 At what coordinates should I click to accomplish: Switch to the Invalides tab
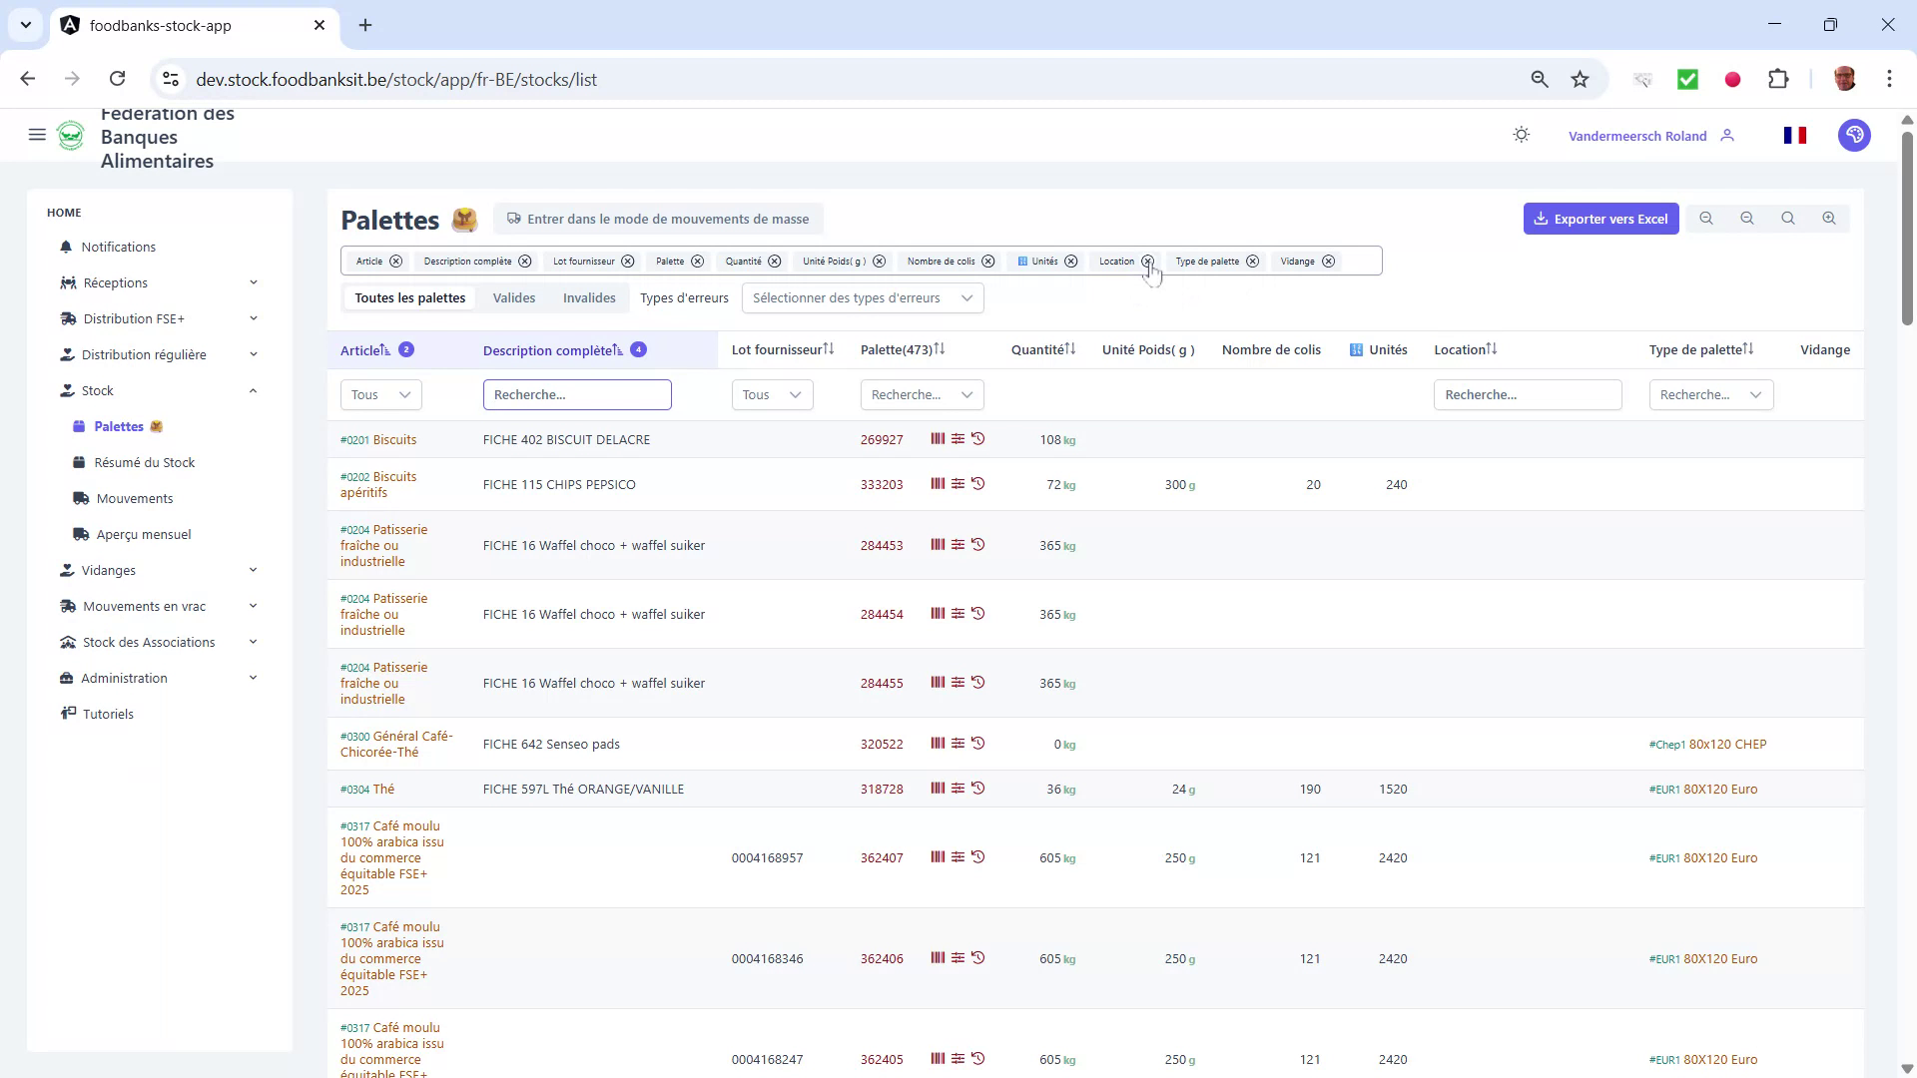589,297
